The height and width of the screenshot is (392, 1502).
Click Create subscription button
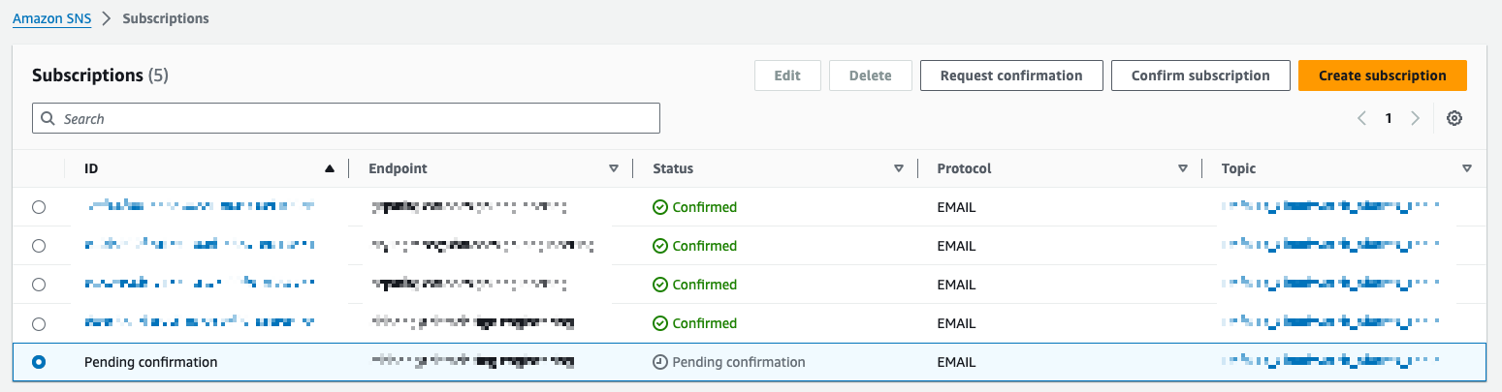1383,75
